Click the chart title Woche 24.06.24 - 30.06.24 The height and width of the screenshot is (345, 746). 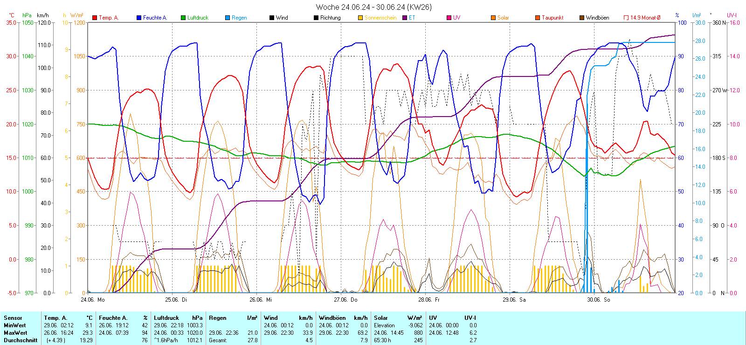373,7
